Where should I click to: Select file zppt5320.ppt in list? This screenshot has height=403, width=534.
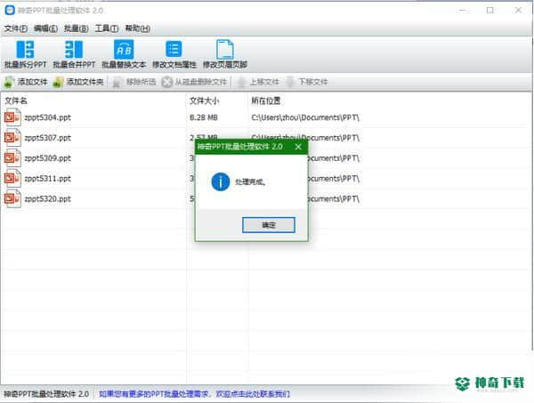[48, 199]
